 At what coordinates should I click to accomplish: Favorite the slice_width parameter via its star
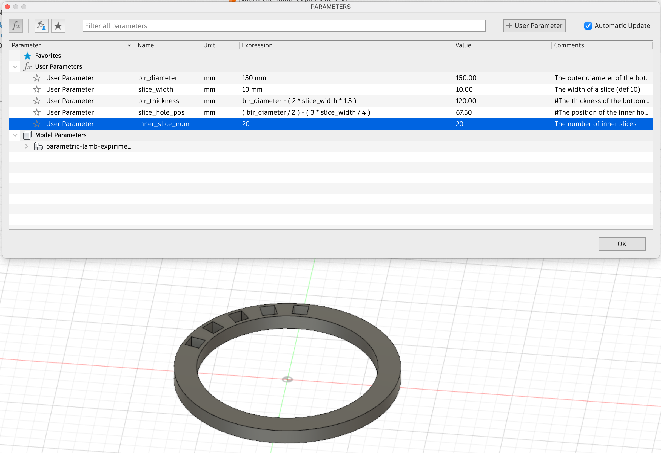click(37, 89)
